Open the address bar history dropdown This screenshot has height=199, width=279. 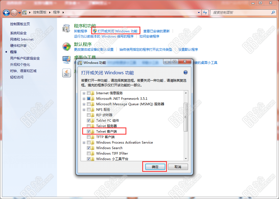pos(199,12)
